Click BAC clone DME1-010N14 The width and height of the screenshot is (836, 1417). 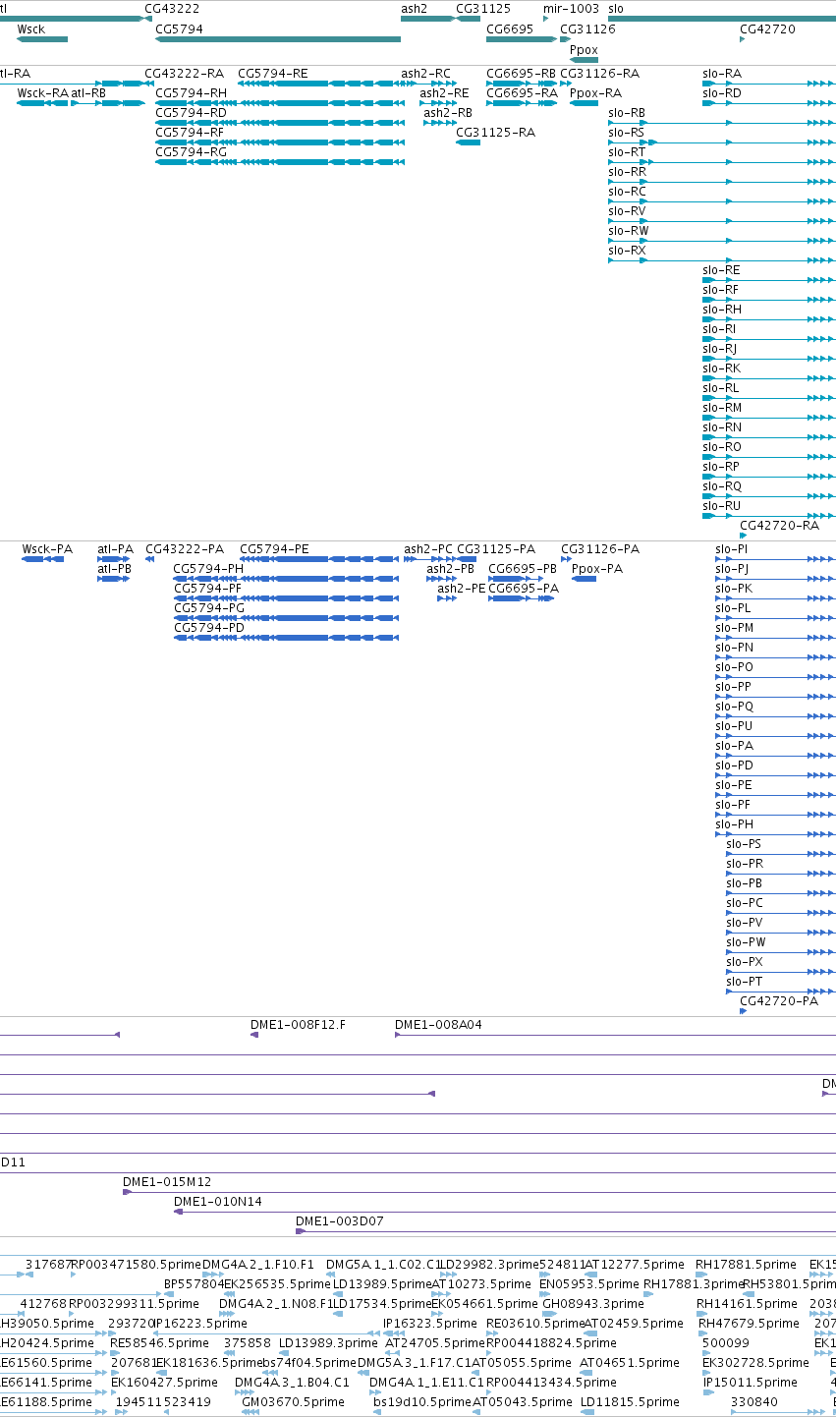click(x=218, y=1202)
